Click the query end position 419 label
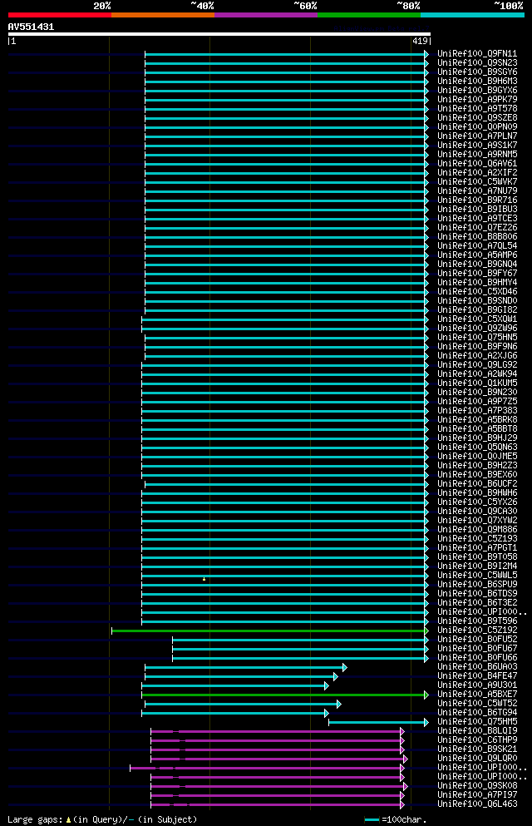 (420, 41)
